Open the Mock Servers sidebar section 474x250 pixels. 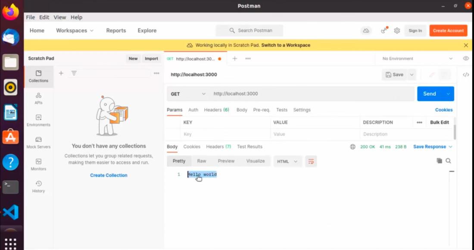(38, 143)
